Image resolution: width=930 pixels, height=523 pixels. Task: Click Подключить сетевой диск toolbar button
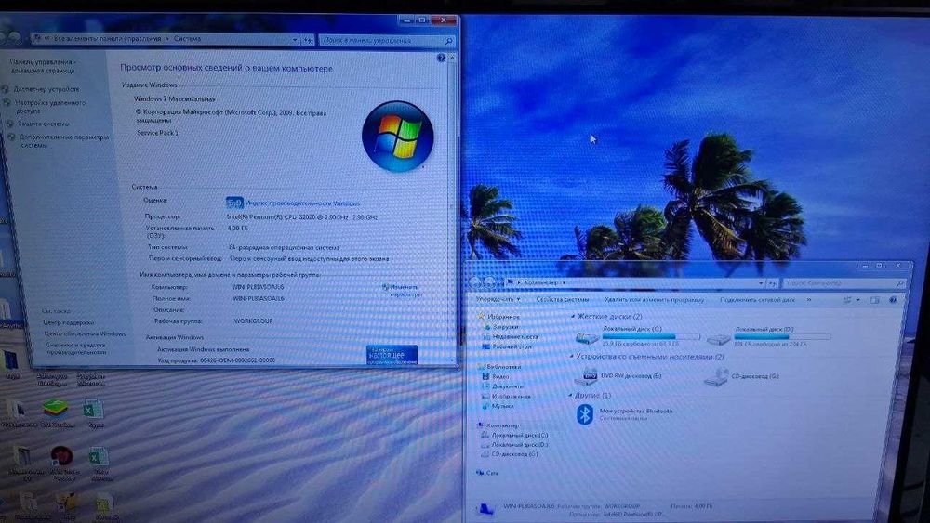click(757, 300)
